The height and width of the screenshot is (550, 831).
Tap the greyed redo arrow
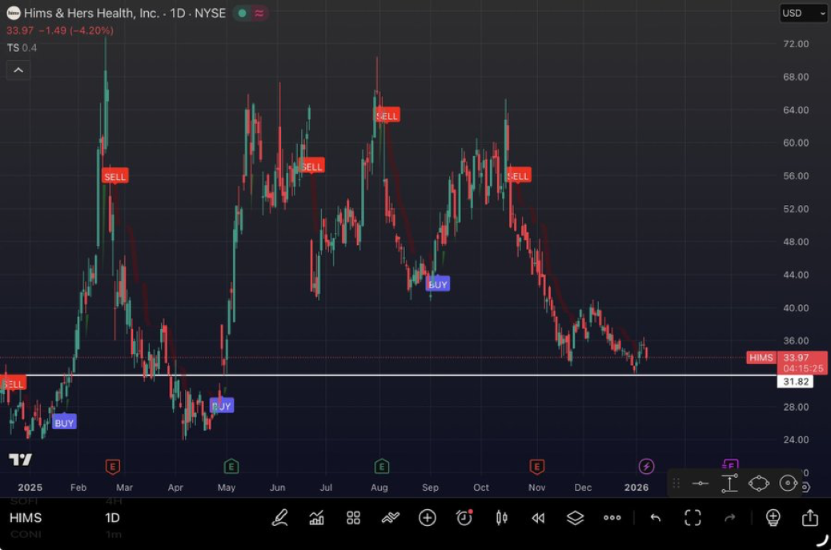tap(730, 518)
